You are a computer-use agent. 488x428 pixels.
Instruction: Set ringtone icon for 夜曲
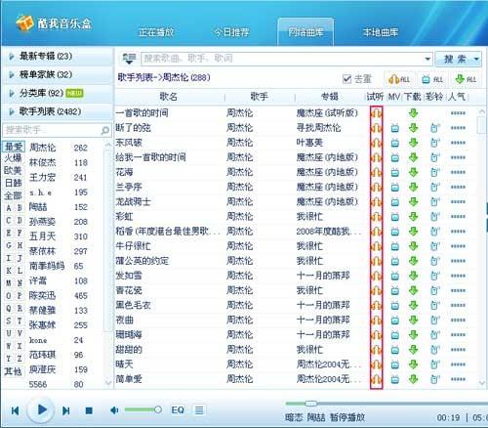(434, 320)
